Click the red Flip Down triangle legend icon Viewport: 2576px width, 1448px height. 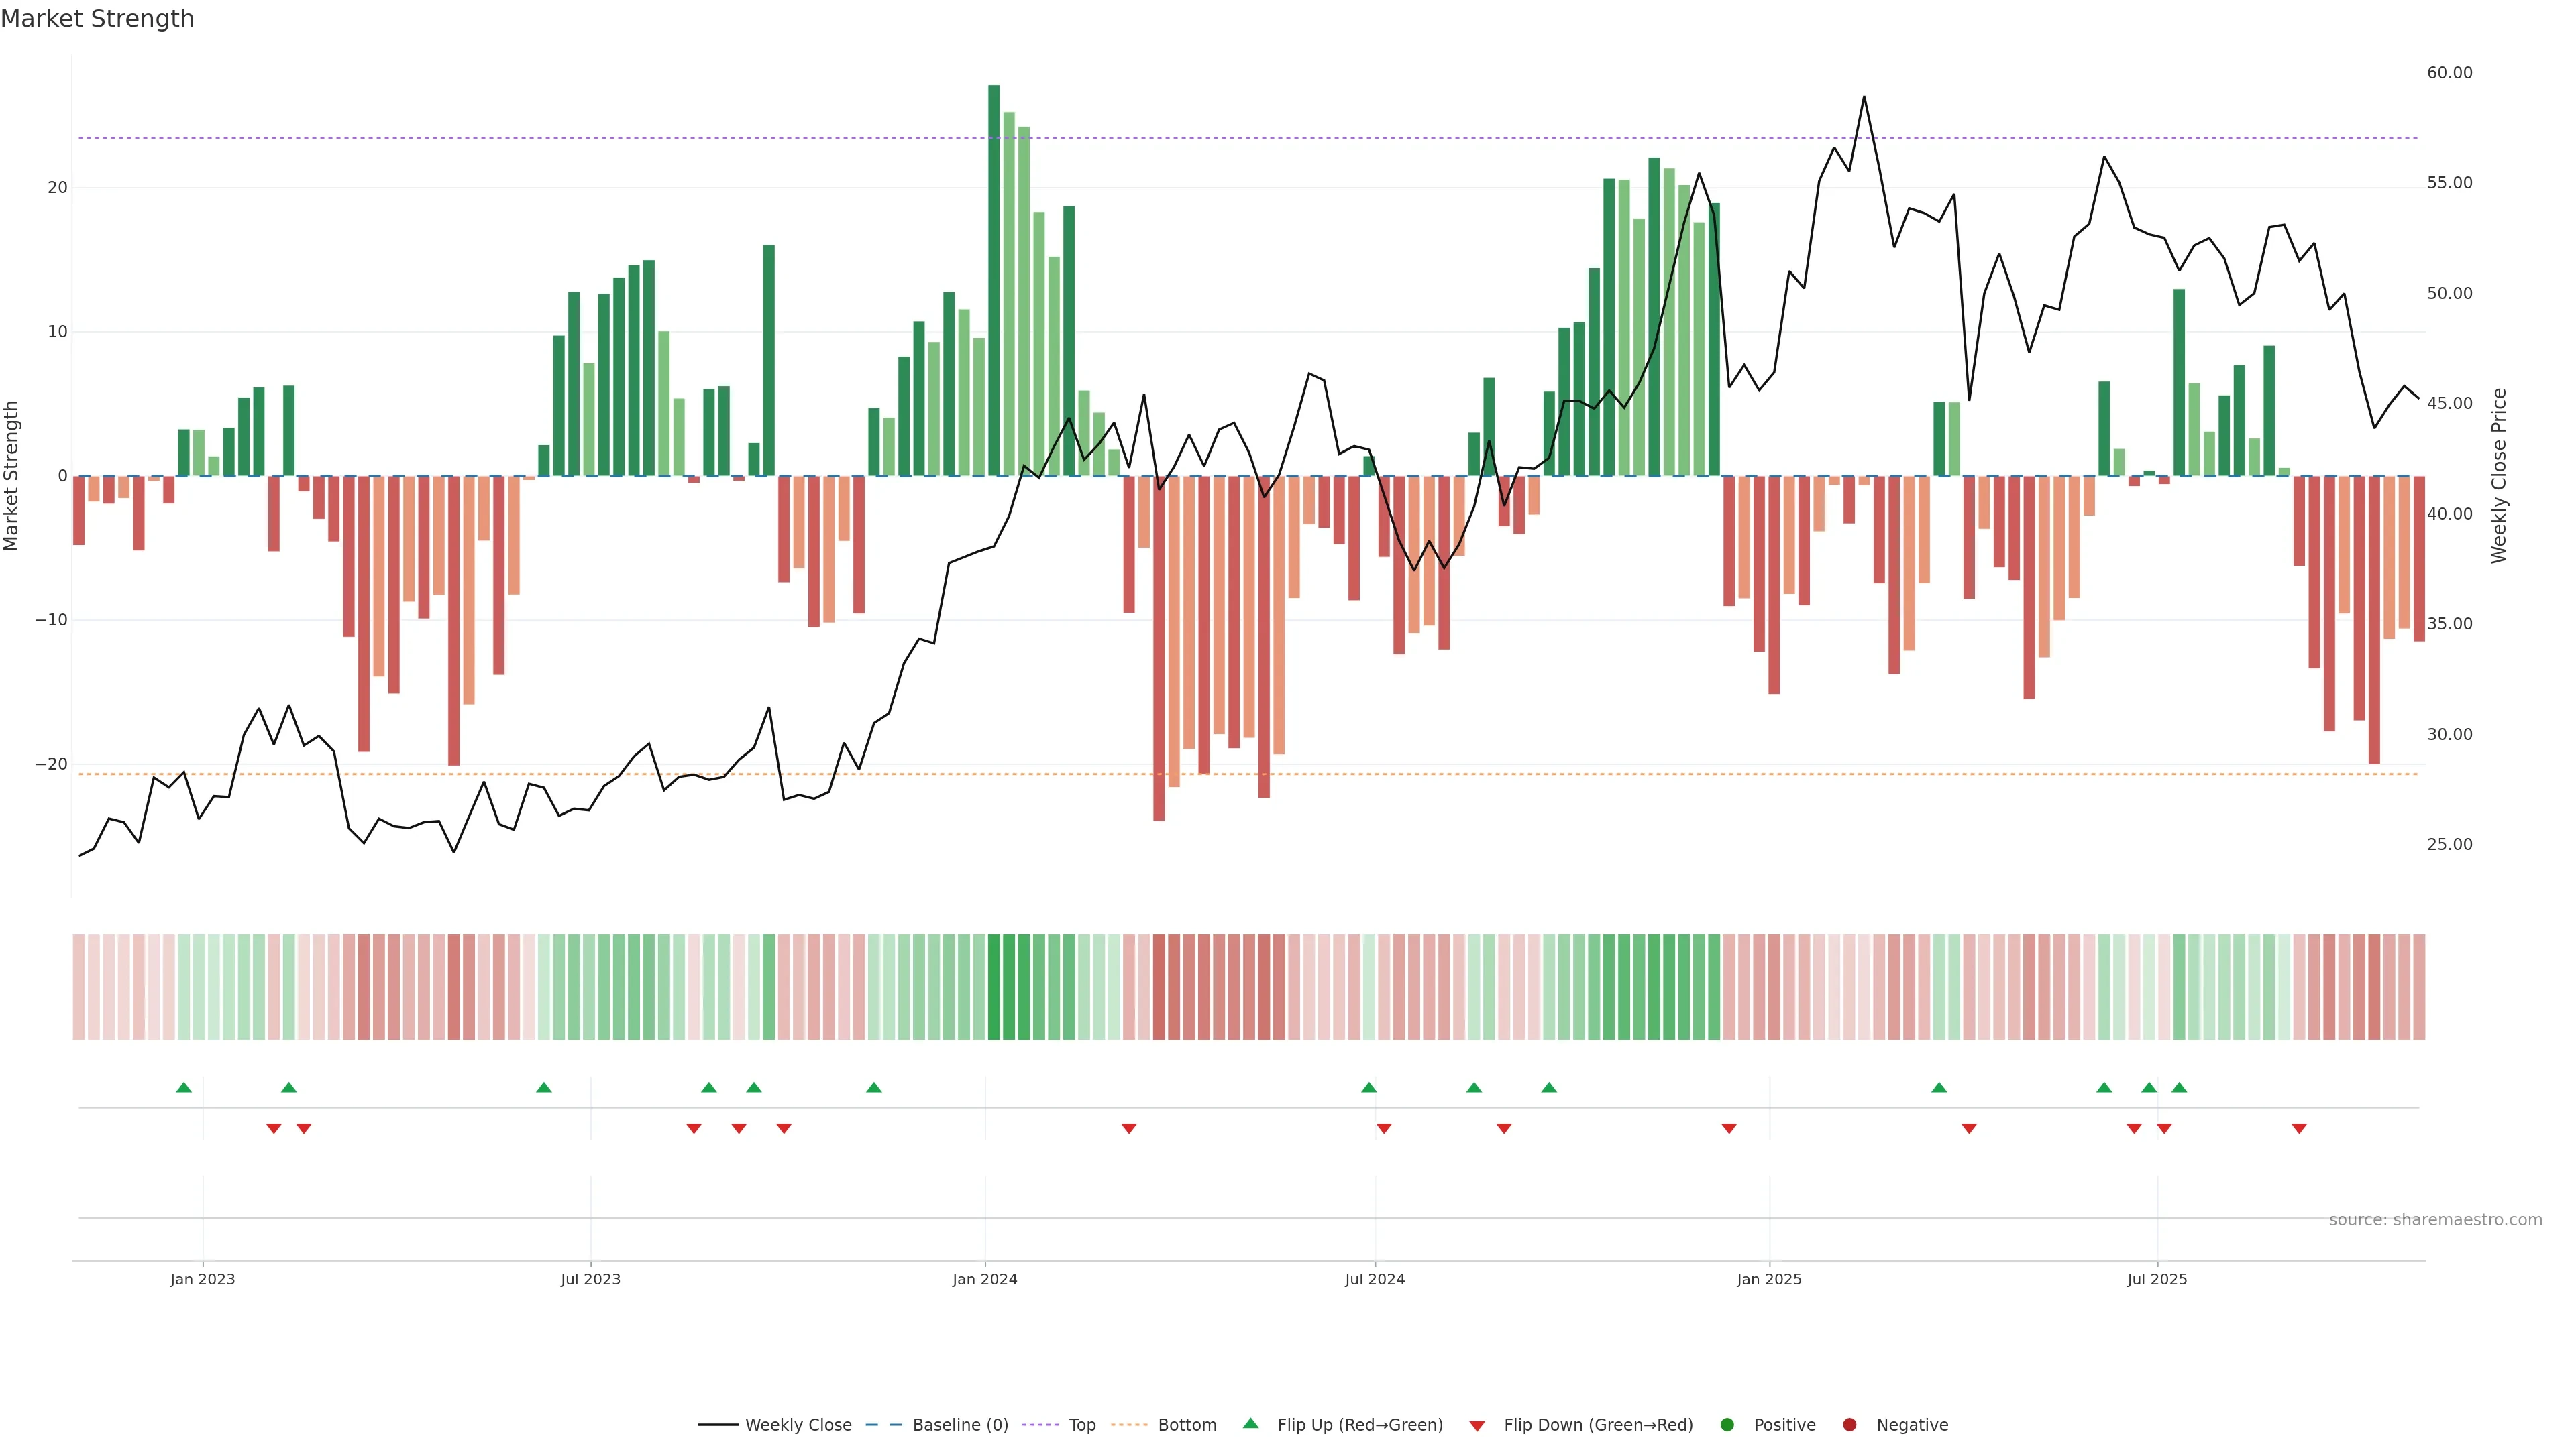(1476, 1425)
